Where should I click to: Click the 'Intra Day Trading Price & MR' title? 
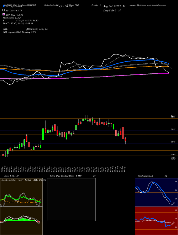click(x=66, y=176)
